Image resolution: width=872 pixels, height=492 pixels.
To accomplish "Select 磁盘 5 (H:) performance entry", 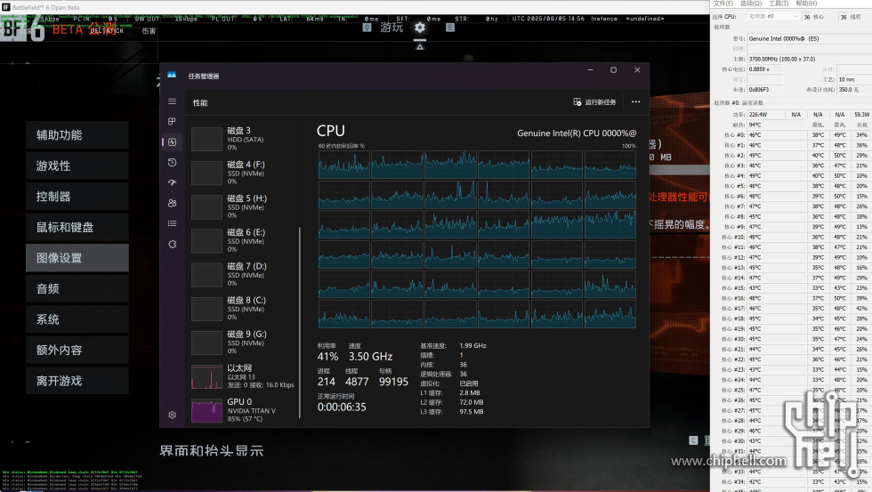I will 243,206.
